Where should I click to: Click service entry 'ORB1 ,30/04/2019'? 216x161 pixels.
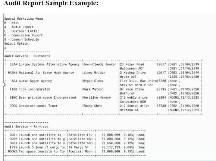coord(184,64)
